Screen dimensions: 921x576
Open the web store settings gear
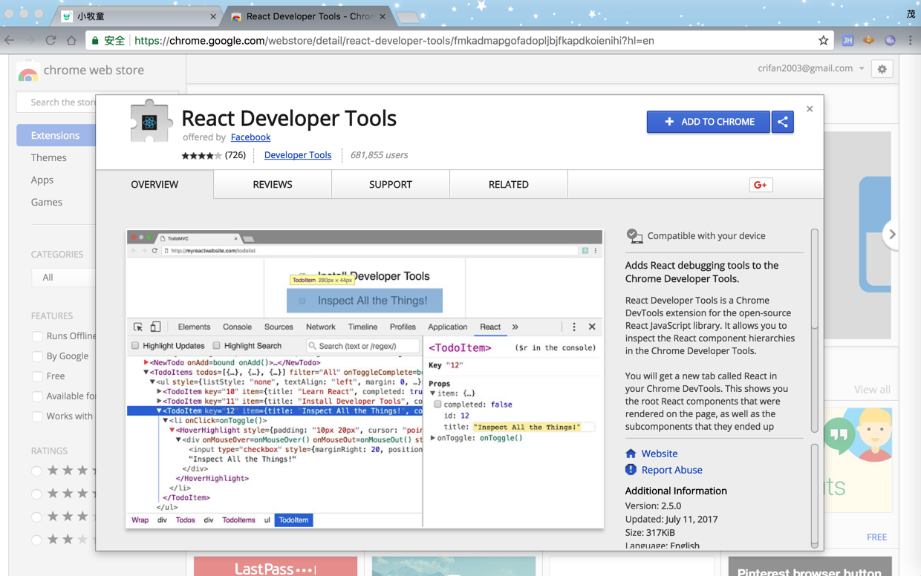882,69
